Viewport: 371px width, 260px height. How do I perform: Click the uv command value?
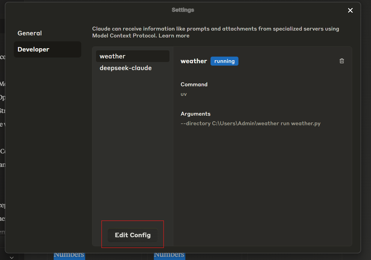pos(184,94)
